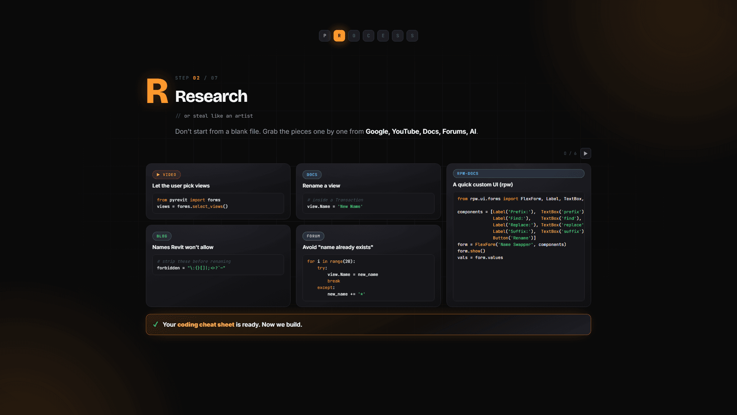Click the forbidden characters code line
737x415 pixels.
[x=191, y=268]
